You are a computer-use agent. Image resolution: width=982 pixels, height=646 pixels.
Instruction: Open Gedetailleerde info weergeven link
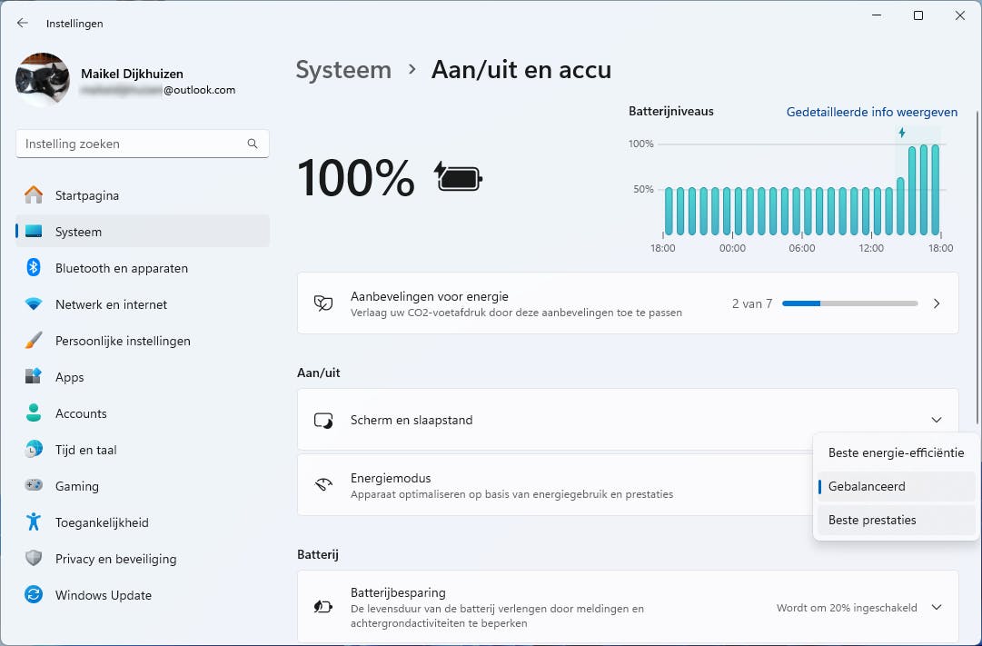[x=871, y=112]
